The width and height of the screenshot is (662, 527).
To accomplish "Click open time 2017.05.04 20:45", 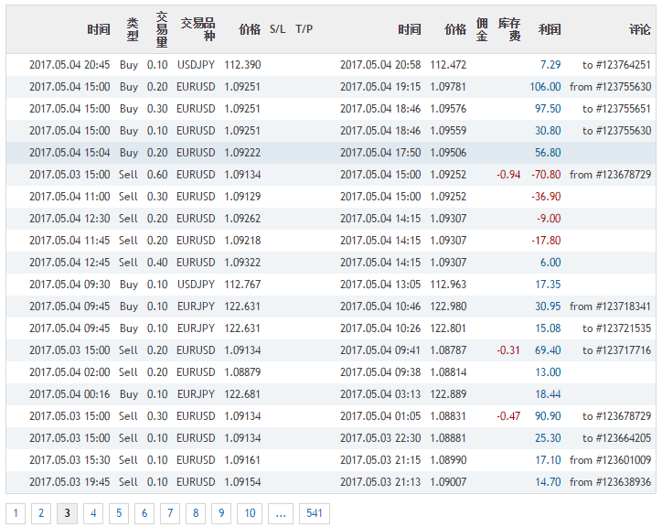I will point(69,65).
